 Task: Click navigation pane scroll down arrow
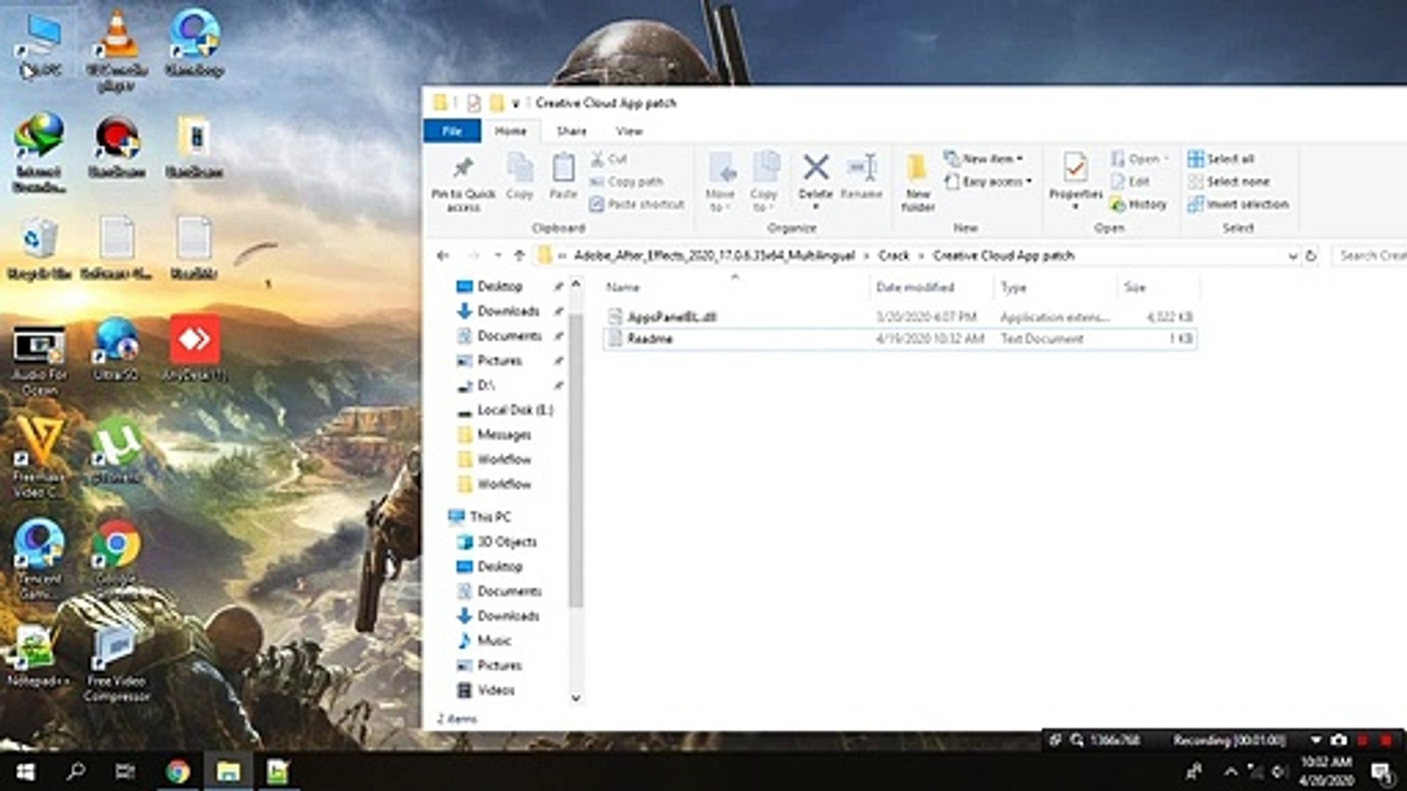tap(576, 698)
